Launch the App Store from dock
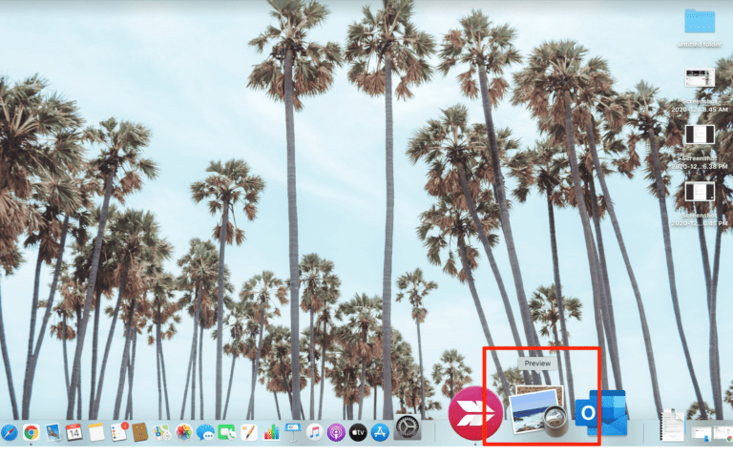The image size is (733, 457). 380,432
